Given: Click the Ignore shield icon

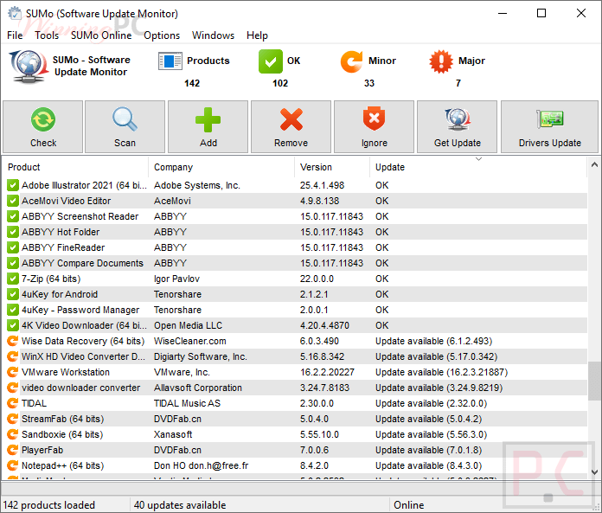Looking at the screenshot, I should pyautogui.click(x=374, y=119).
